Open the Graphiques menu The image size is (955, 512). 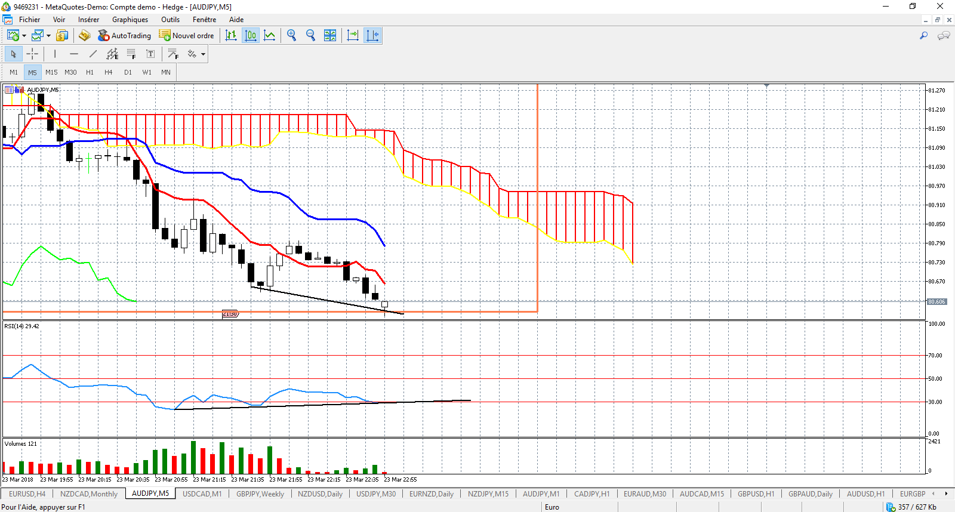click(130, 20)
